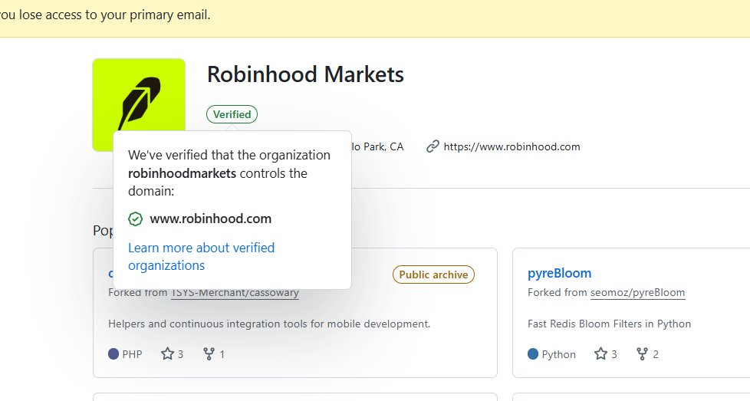Follow the seomoz/pyreBloom fork source link
The width and height of the screenshot is (750, 401).
[637, 292]
